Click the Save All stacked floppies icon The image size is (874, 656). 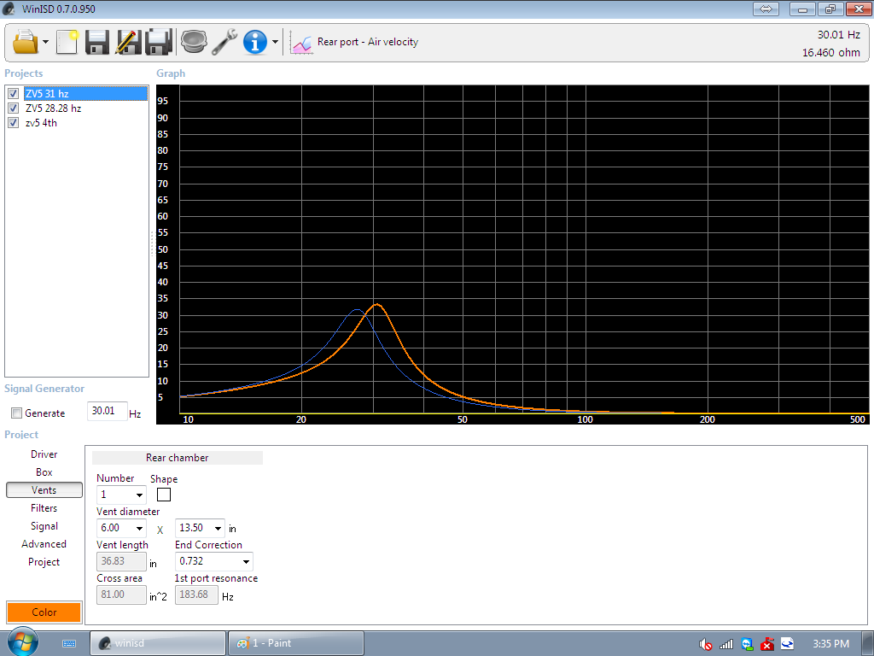pos(158,42)
